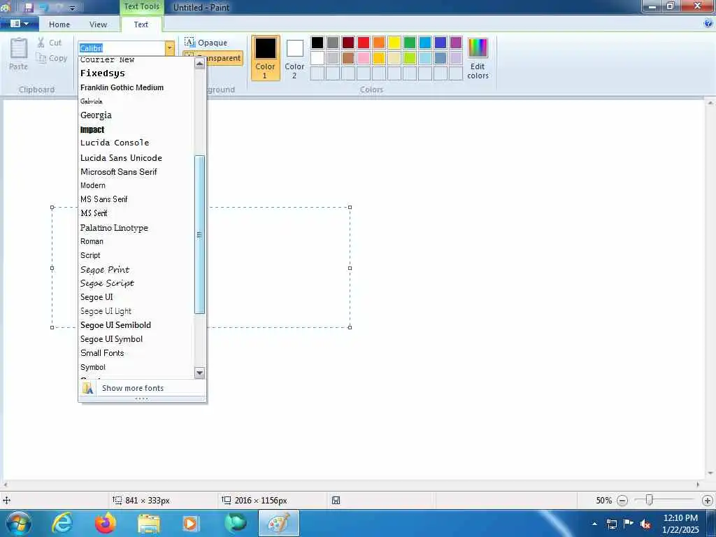Click the Paint taskbar icon
716x537 pixels.
(x=279, y=523)
